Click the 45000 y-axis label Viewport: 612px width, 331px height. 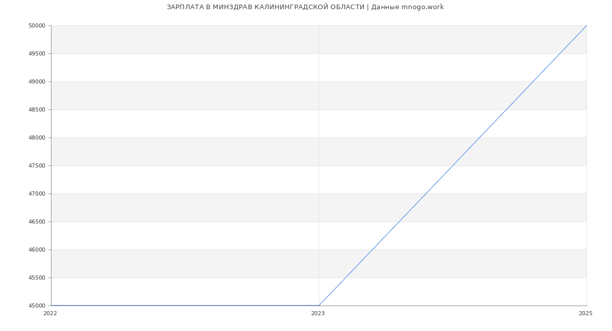(37, 306)
